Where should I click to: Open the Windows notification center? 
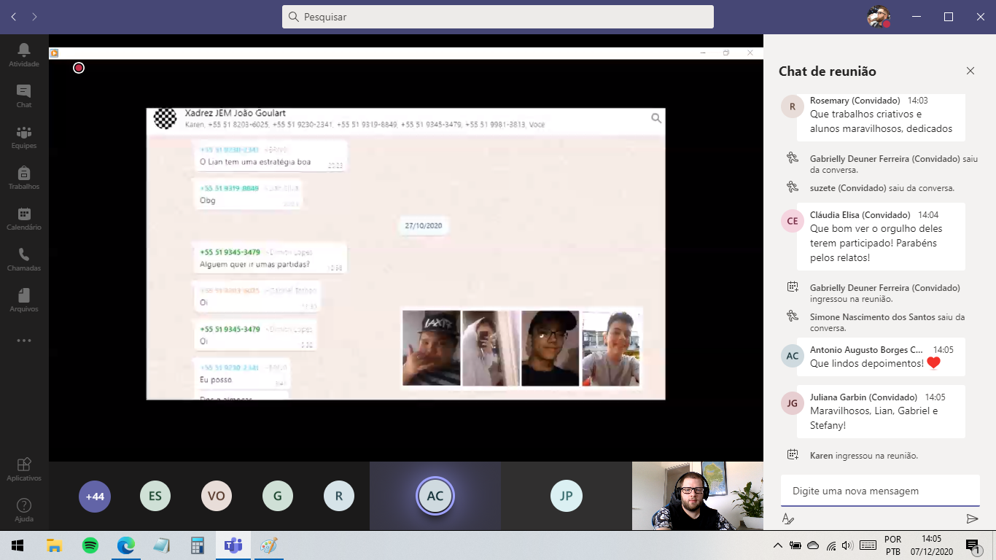pos(973,545)
